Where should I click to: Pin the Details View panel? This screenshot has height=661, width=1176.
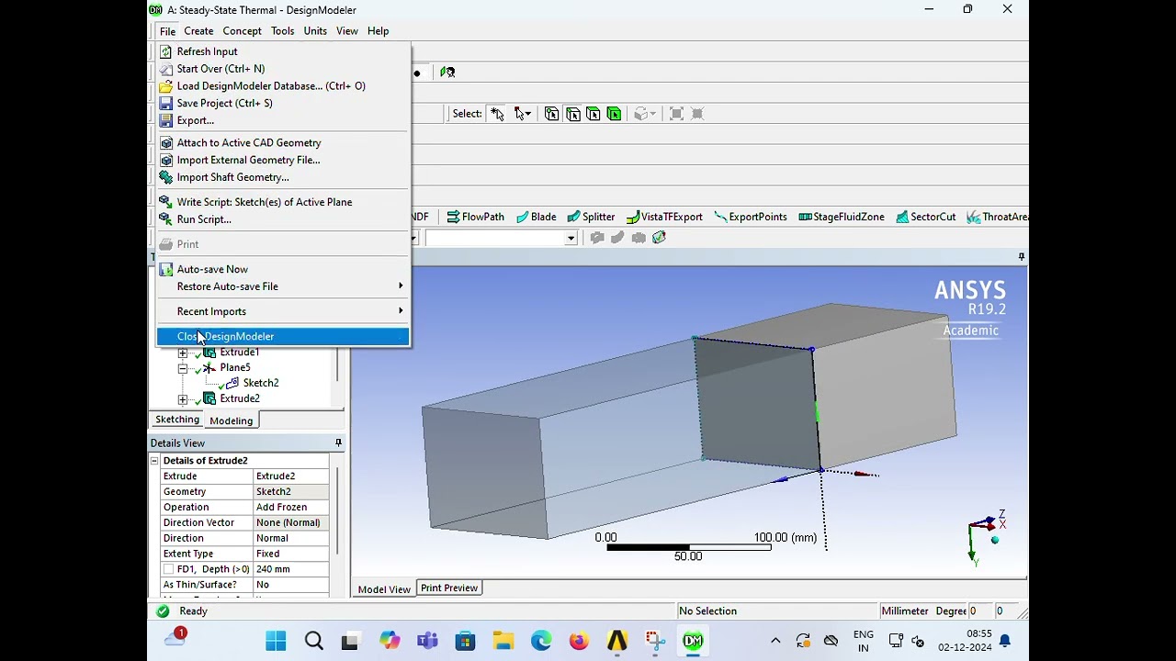(x=338, y=443)
